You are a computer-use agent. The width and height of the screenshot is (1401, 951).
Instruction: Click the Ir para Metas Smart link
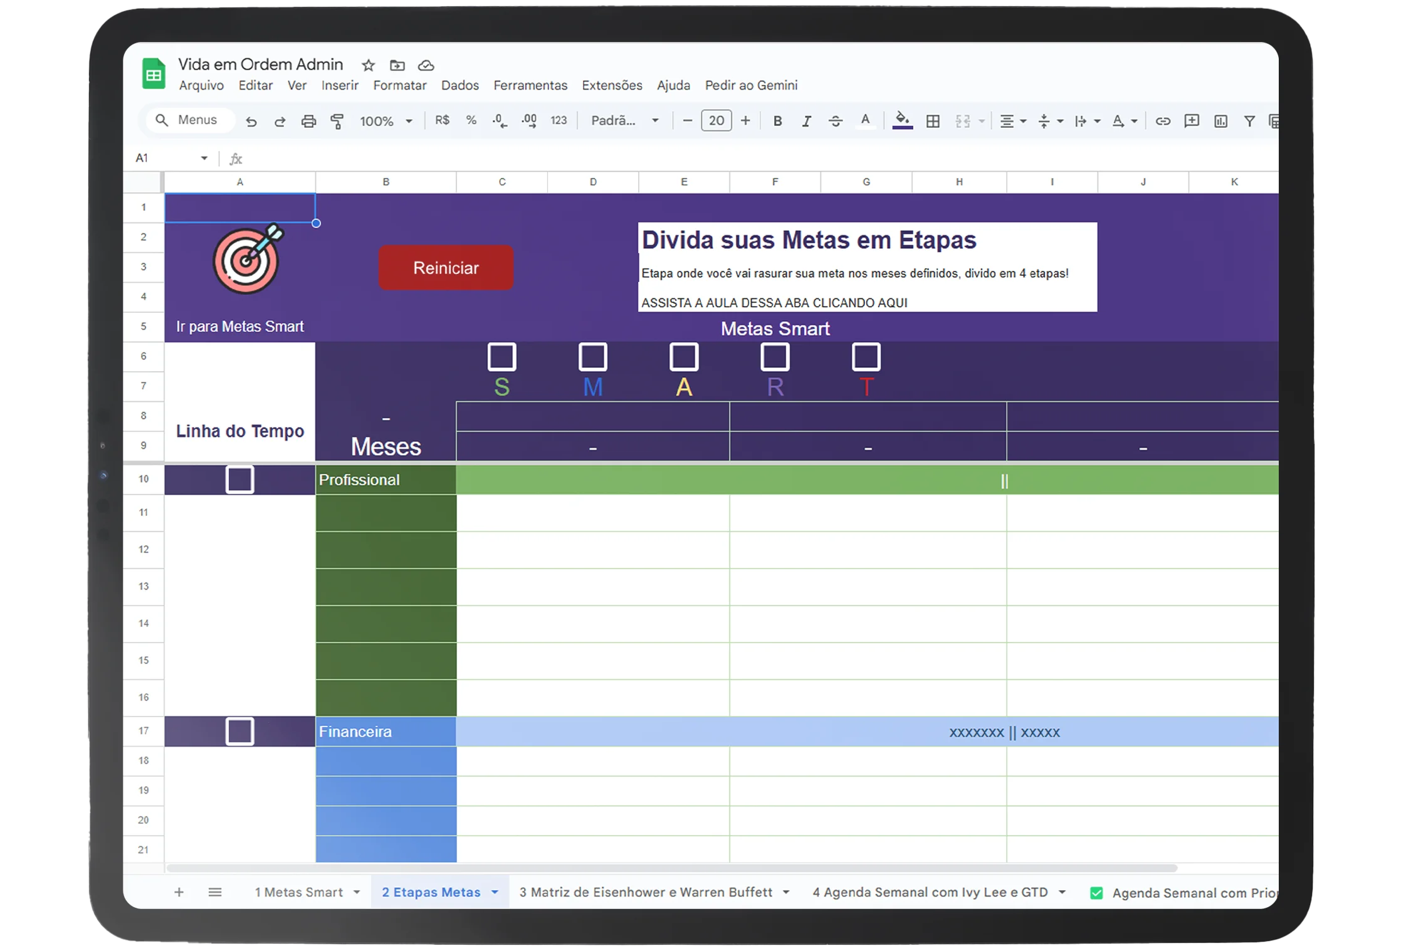click(239, 327)
